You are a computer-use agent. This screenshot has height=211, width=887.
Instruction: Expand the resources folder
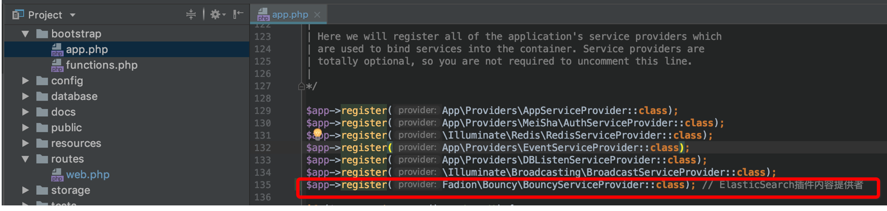(25, 143)
